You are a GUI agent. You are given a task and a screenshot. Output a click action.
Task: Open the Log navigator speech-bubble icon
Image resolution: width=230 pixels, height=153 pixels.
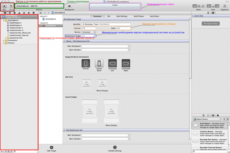click(33, 13)
